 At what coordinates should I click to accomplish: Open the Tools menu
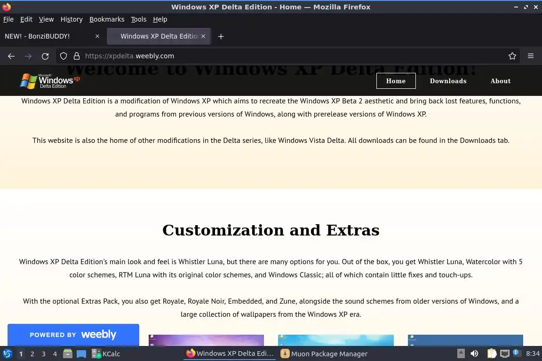[x=139, y=19]
